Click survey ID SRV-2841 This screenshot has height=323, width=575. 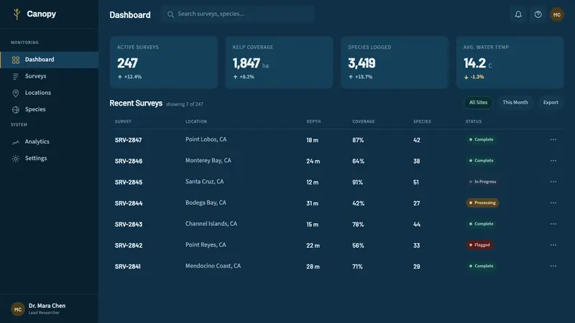coord(128,266)
